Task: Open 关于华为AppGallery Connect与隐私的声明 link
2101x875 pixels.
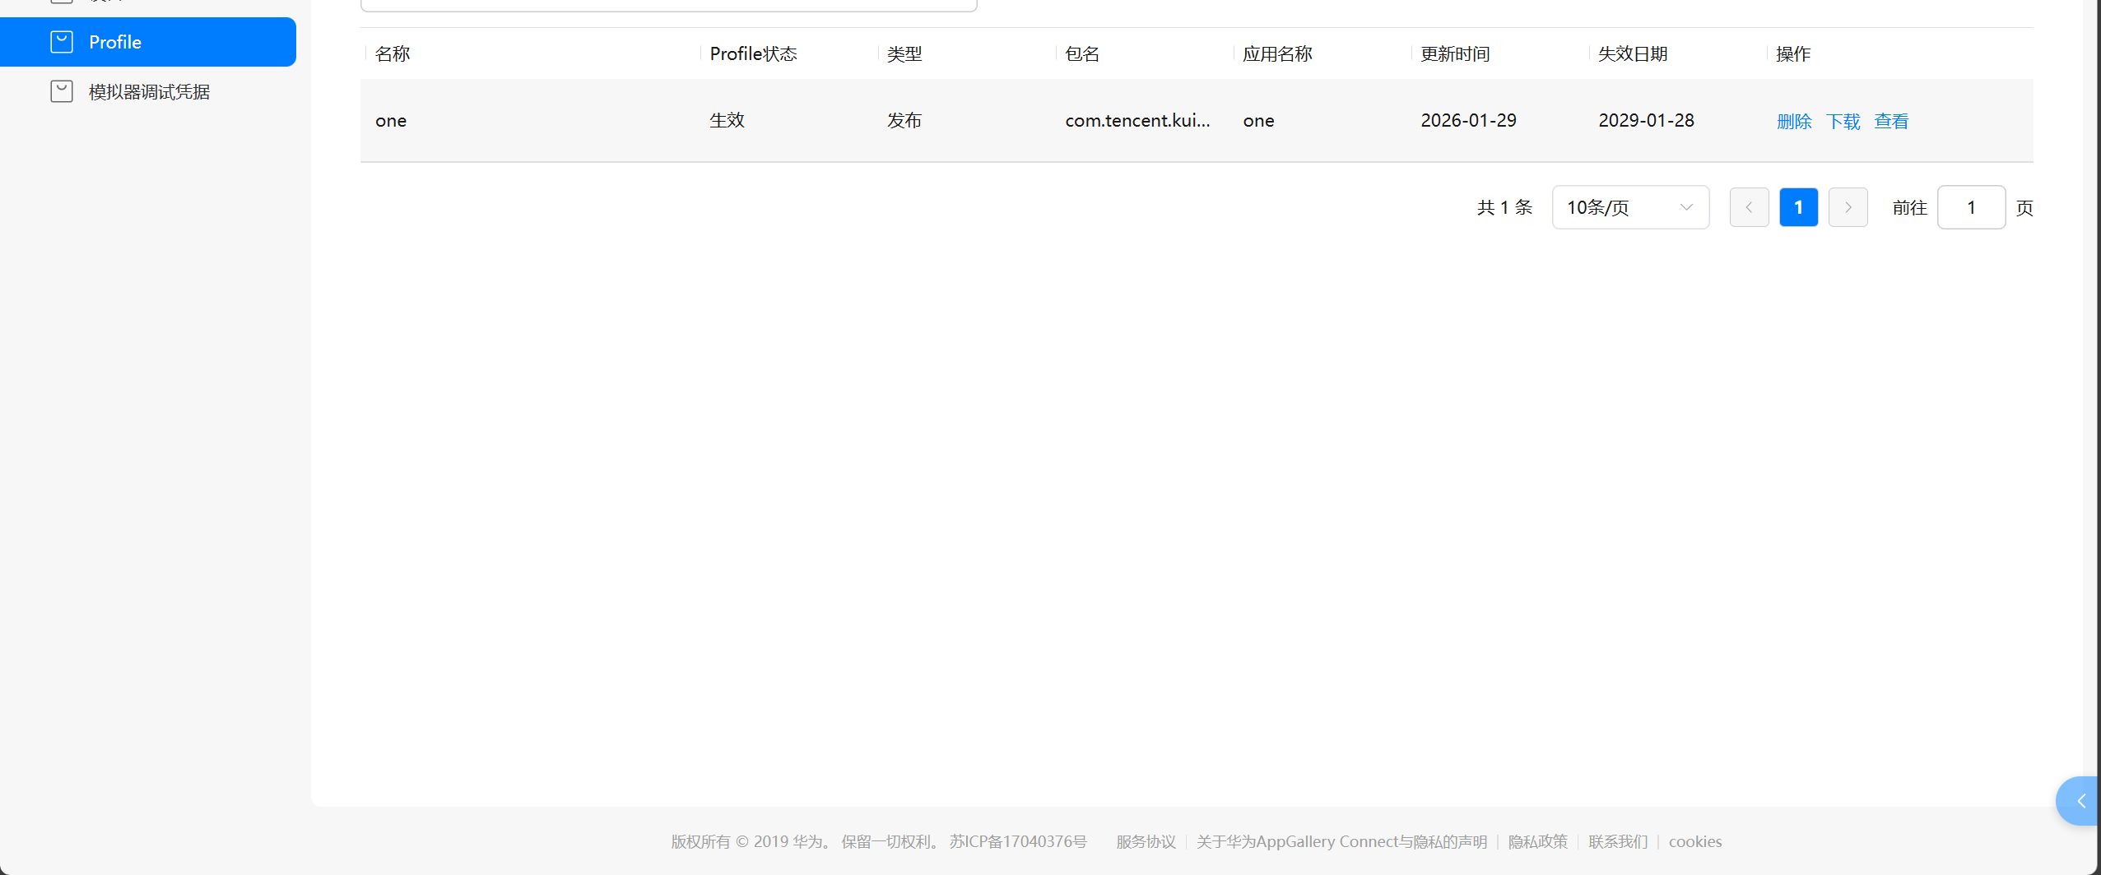Action: click(x=1341, y=841)
